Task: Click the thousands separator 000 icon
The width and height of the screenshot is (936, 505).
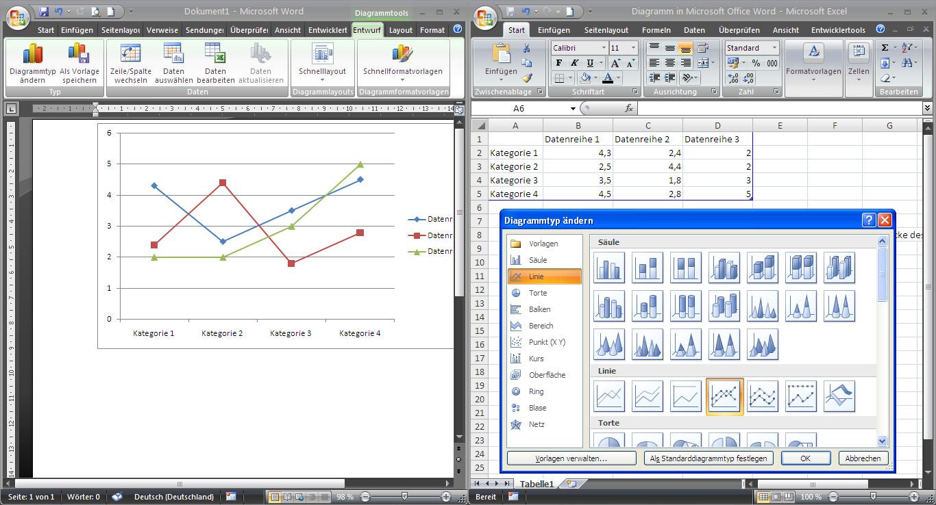Action: (x=772, y=63)
